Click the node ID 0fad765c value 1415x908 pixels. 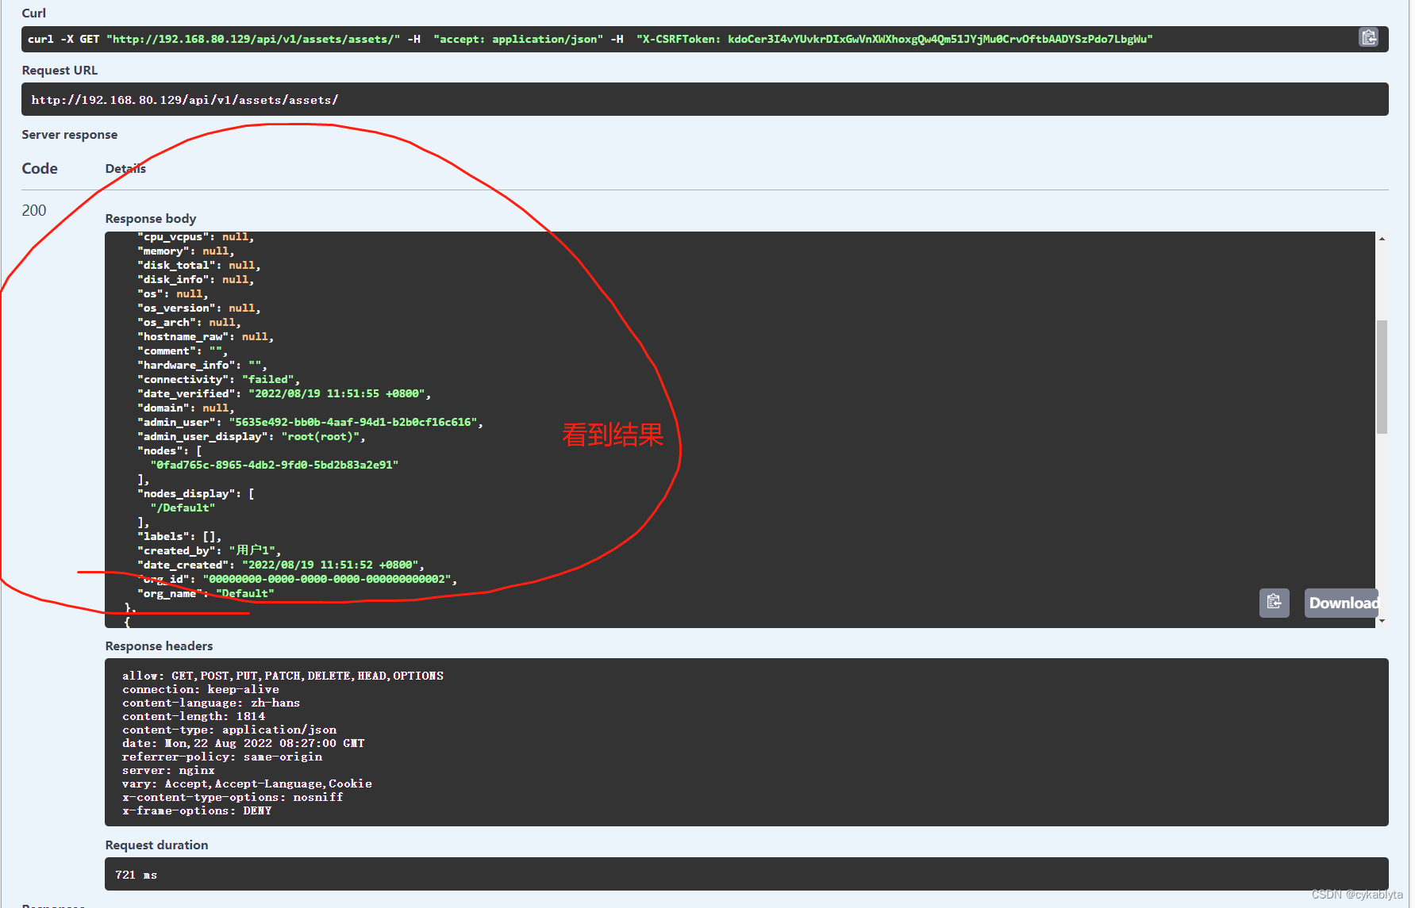[274, 465]
